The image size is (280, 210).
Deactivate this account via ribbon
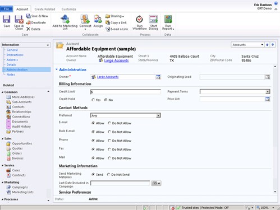pyautogui.click(x=36, y=22)
